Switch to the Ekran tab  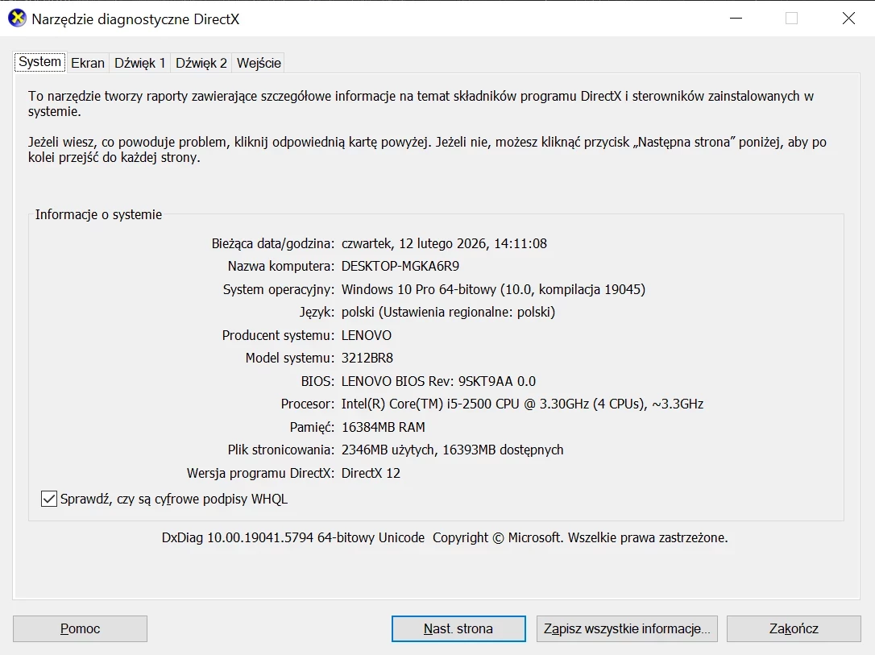(88, 63)
